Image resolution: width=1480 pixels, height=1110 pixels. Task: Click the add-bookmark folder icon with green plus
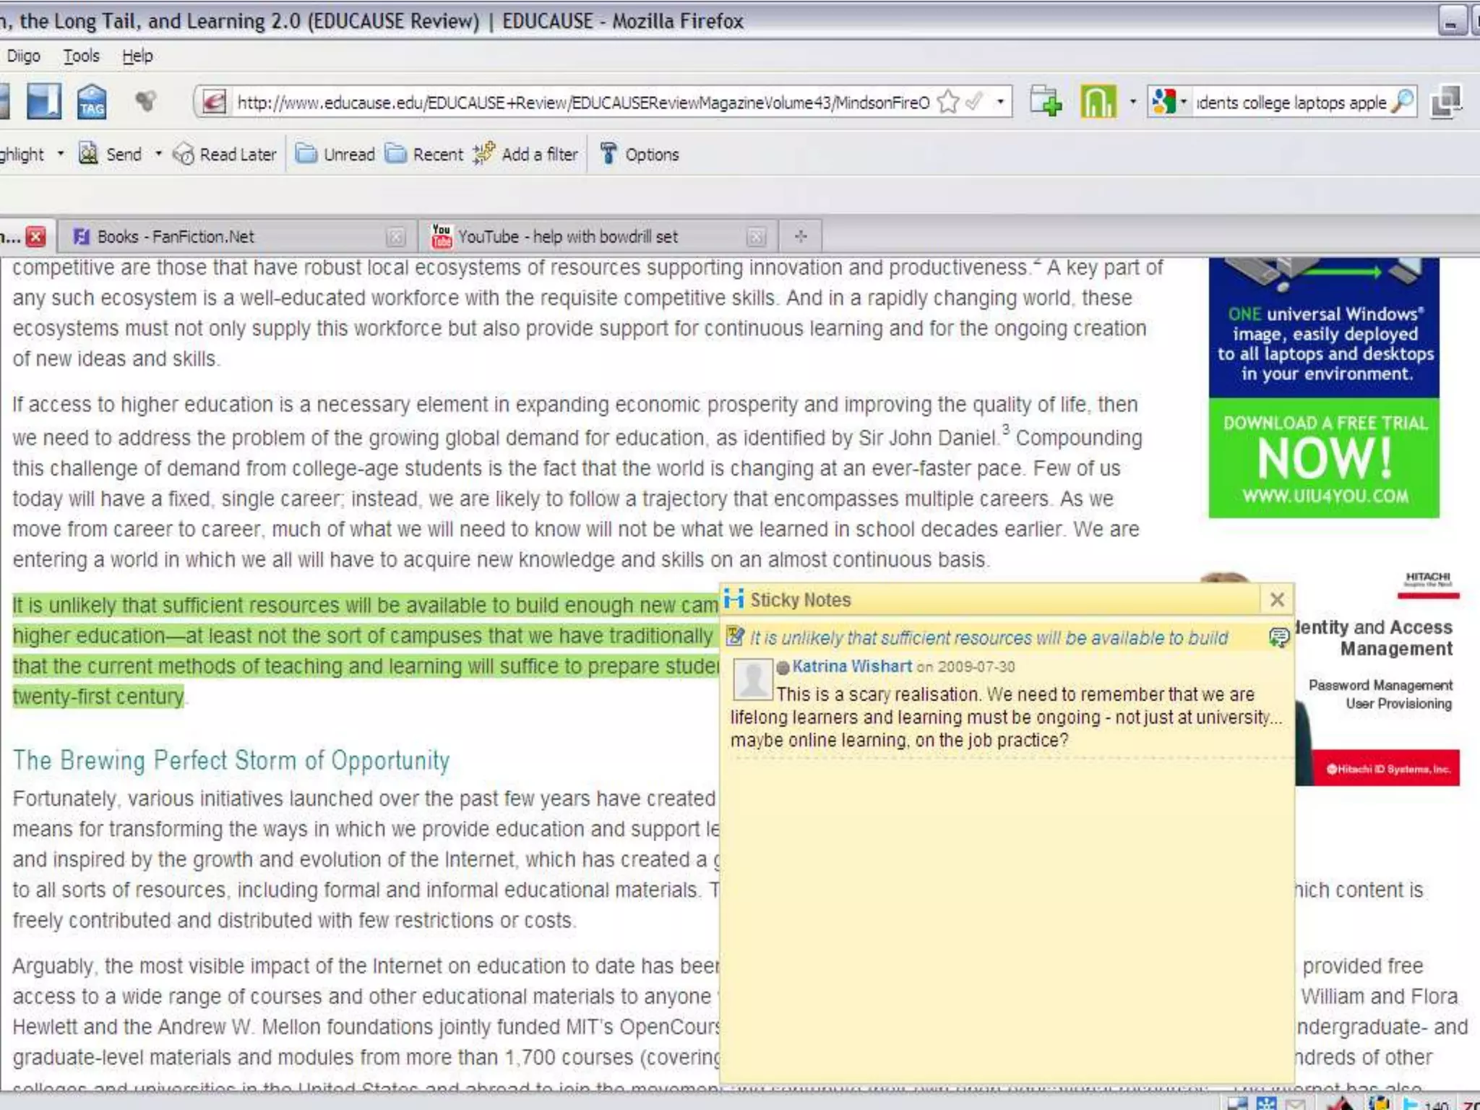(1046, 102)
